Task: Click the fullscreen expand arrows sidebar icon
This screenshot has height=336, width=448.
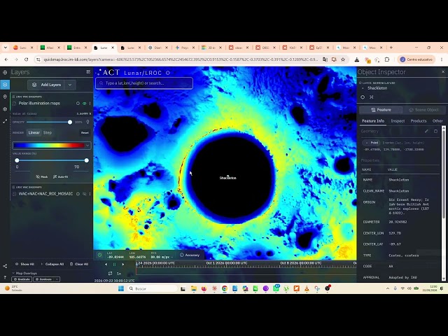Action: tap(5, 121)
